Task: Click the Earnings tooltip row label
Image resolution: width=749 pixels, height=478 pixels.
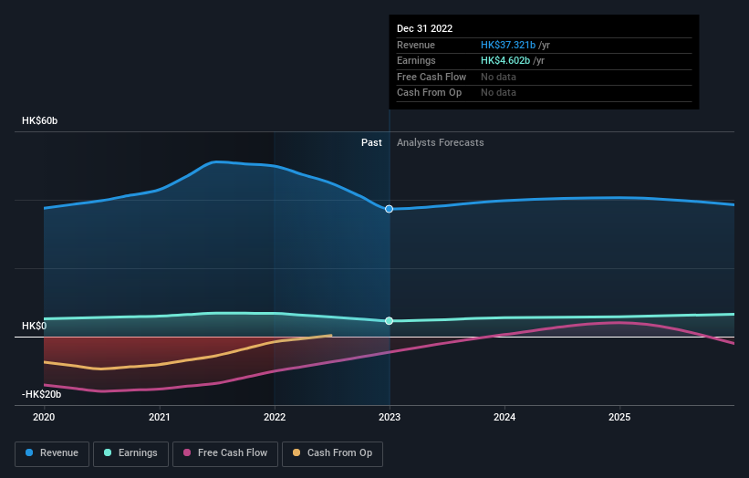Action: click(416, 60)
